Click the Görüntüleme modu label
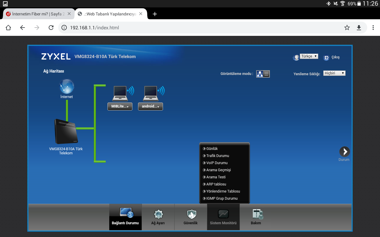Screen dimensions: 380x237 point(237,74)
